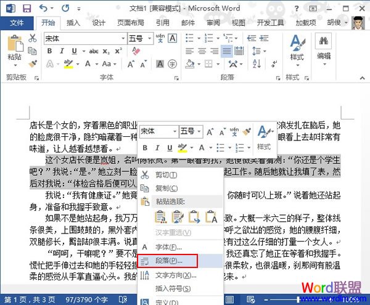Toggle Bold in the floating mini toolbar
Image resolution: width=370 pixels, height=305 pixels.
(146, 148)
